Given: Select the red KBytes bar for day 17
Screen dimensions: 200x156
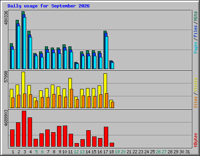Looking at the screenshot, I should 106,137.
